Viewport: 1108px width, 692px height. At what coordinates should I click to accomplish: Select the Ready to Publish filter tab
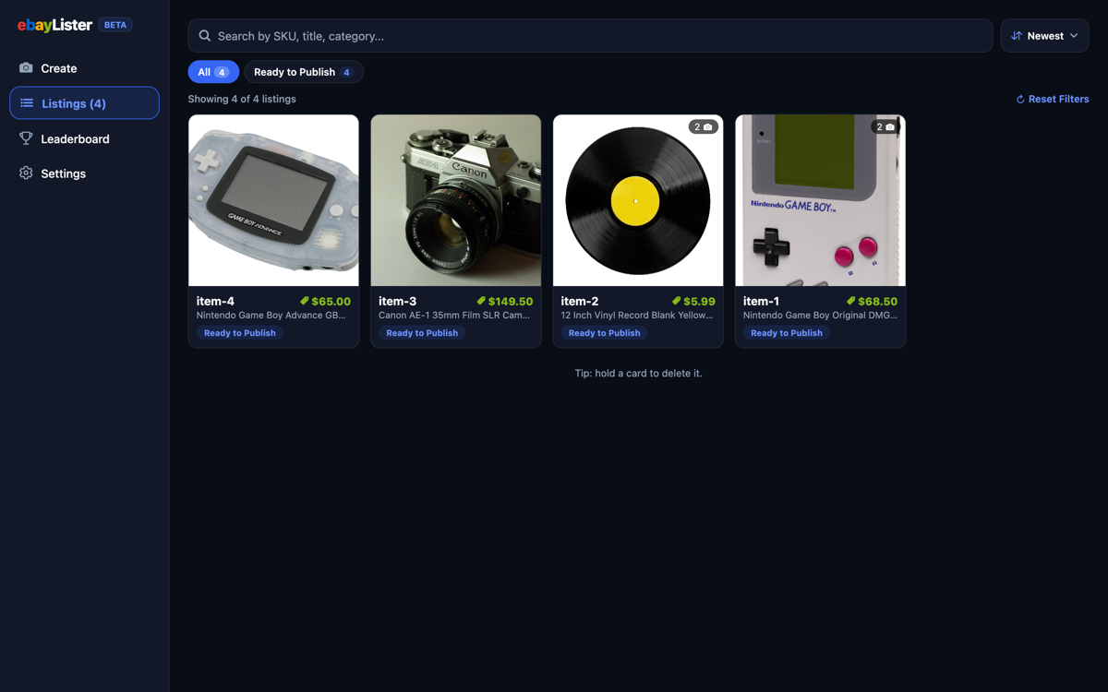304,72
